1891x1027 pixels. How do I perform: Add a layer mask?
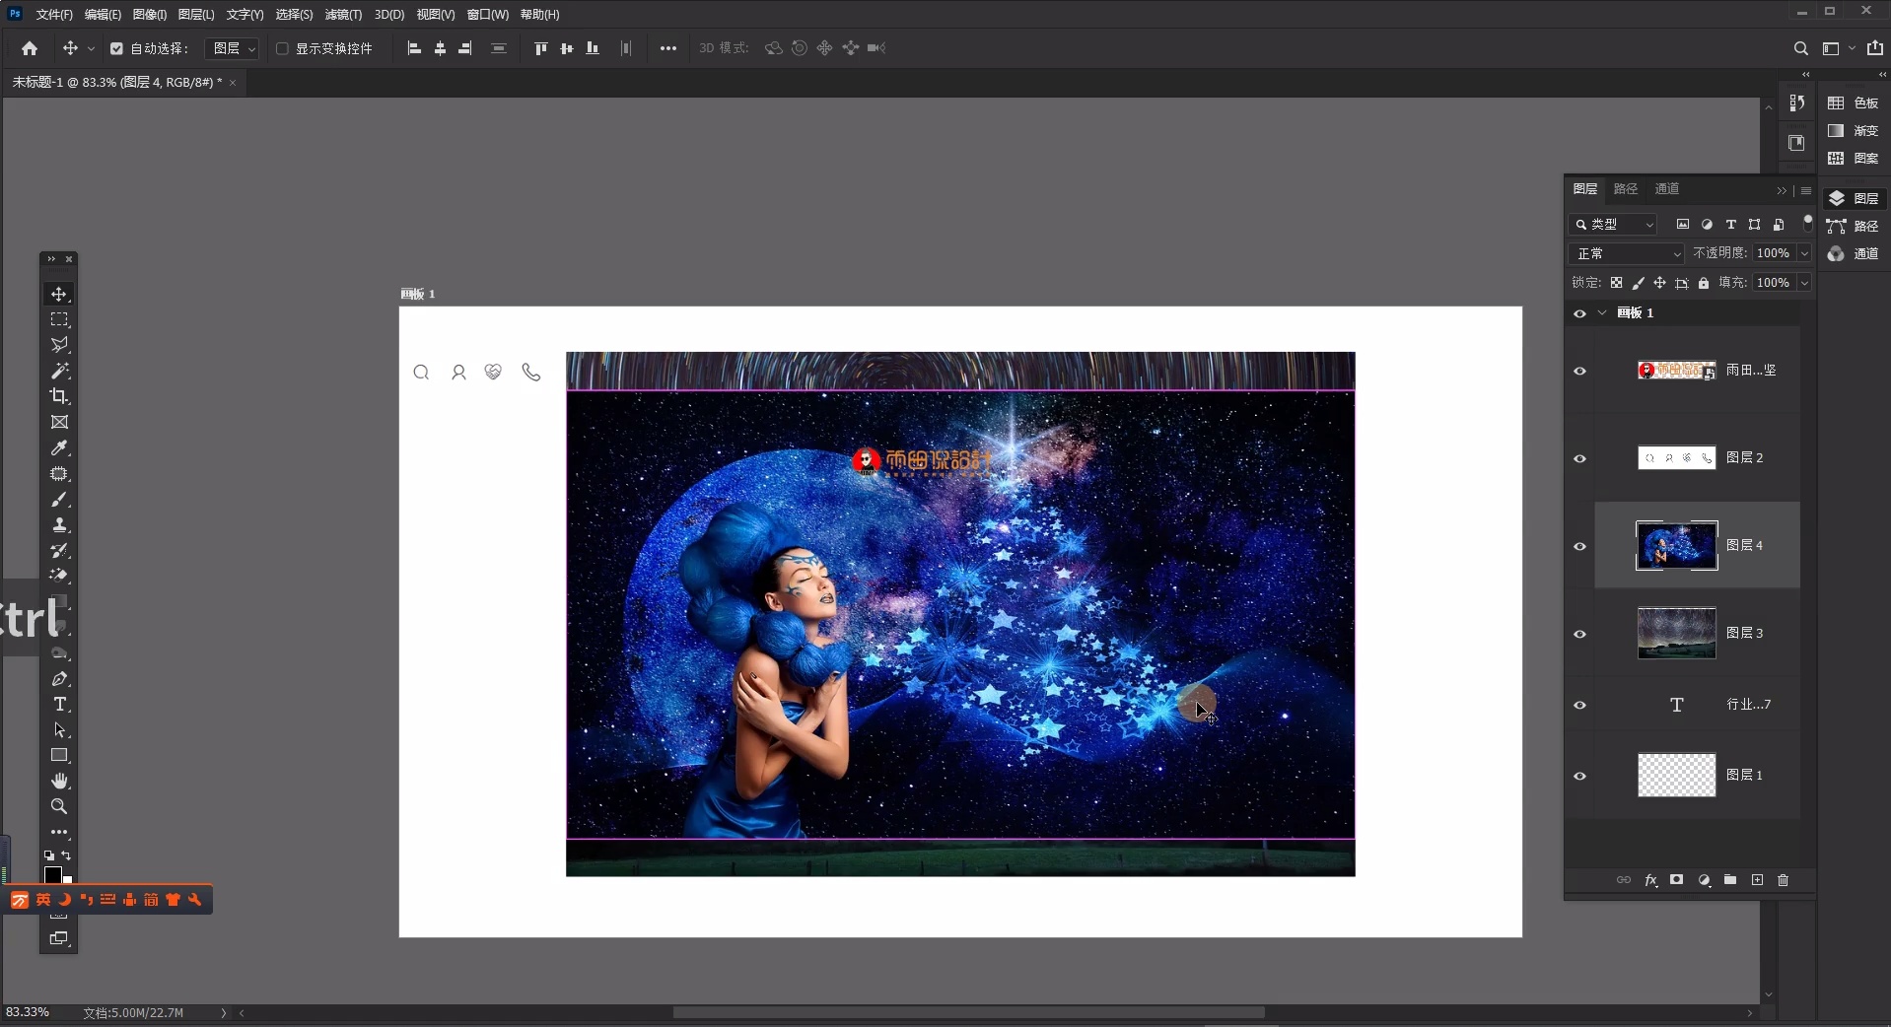(1677, 880)
